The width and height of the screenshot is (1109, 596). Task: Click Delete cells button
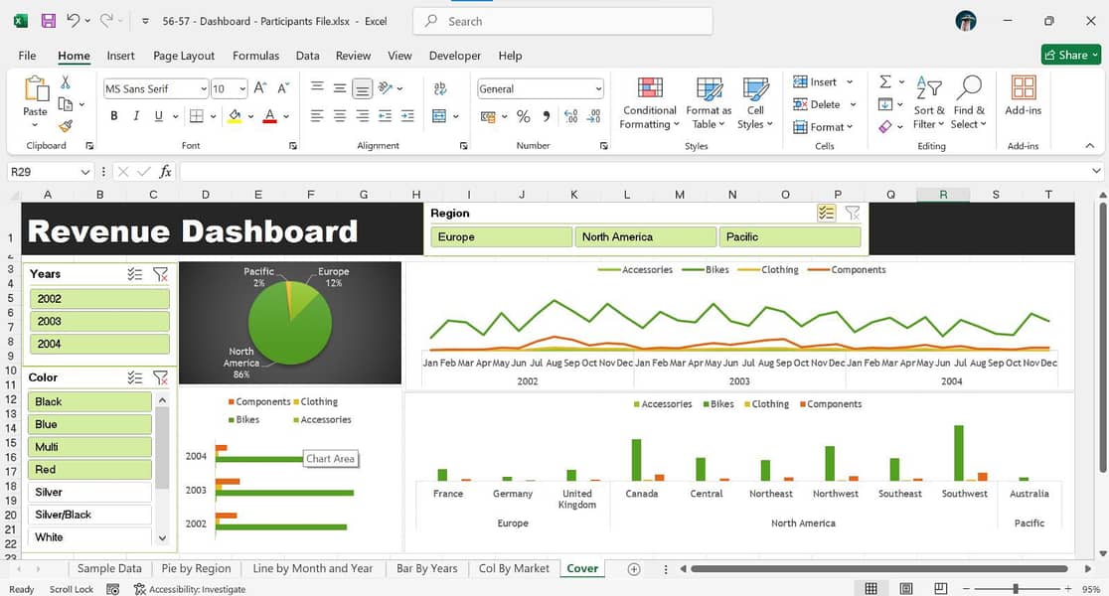click(x=817, y=104)
